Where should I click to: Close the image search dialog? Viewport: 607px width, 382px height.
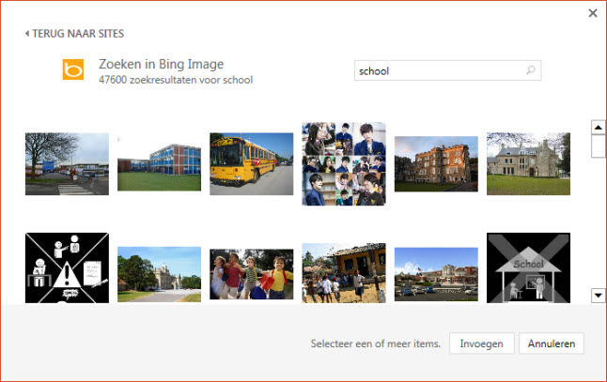click(593, 13)
